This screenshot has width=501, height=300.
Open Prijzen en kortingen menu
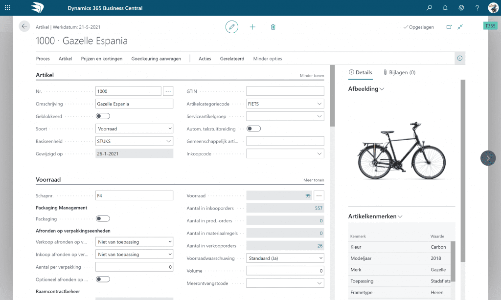pyautogui.click(x=102, y=59)
